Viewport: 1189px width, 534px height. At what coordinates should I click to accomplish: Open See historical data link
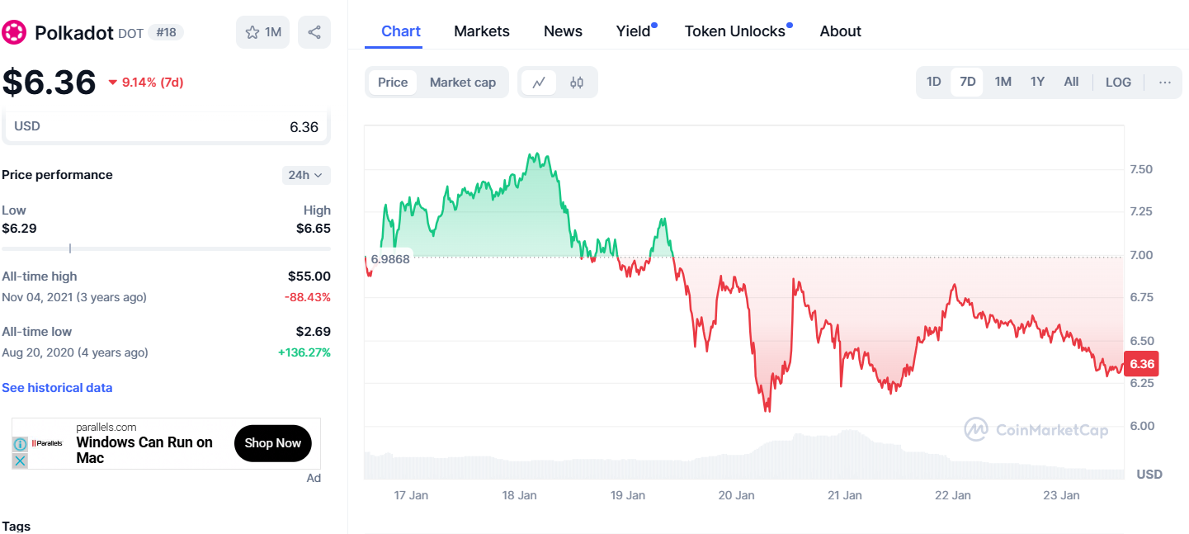click(57, 388)
